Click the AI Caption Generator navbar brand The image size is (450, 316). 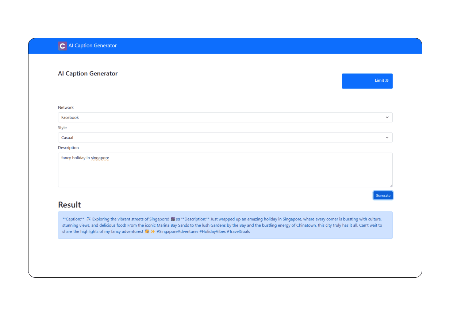(92, 46)
